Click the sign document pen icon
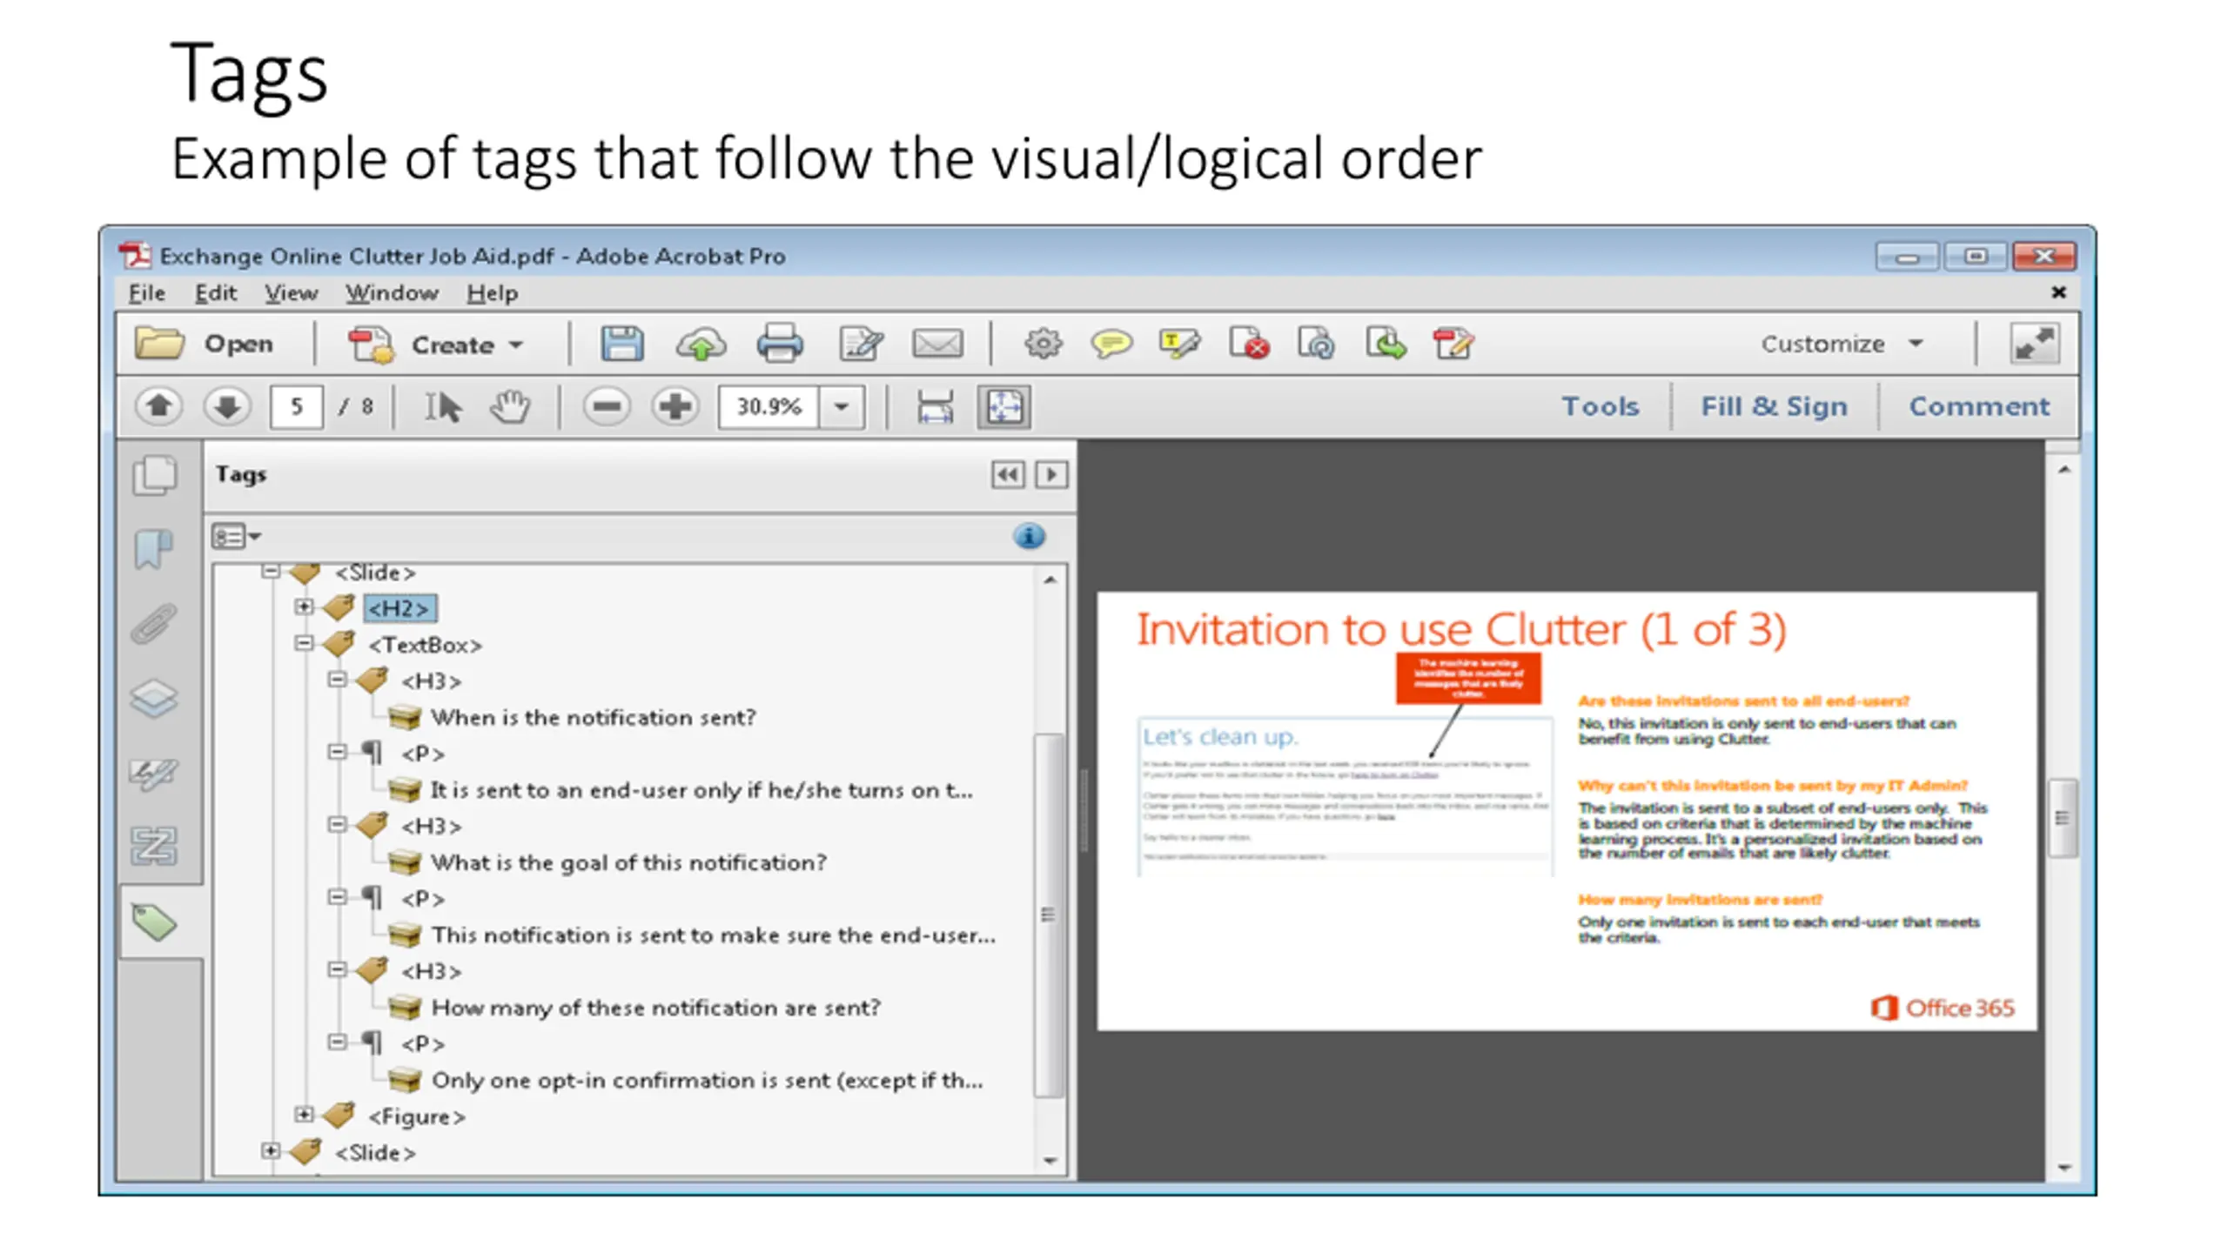This screenshot has height=1253, width=2228. pyautogui.click(x=1453, y=344)
